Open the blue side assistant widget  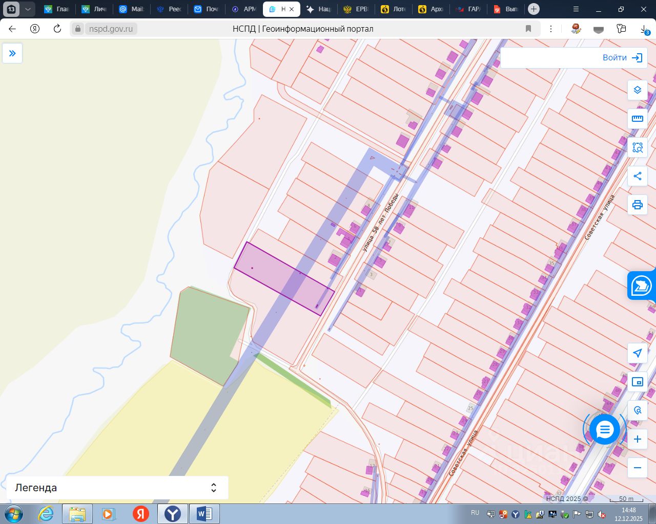[642, 286]
